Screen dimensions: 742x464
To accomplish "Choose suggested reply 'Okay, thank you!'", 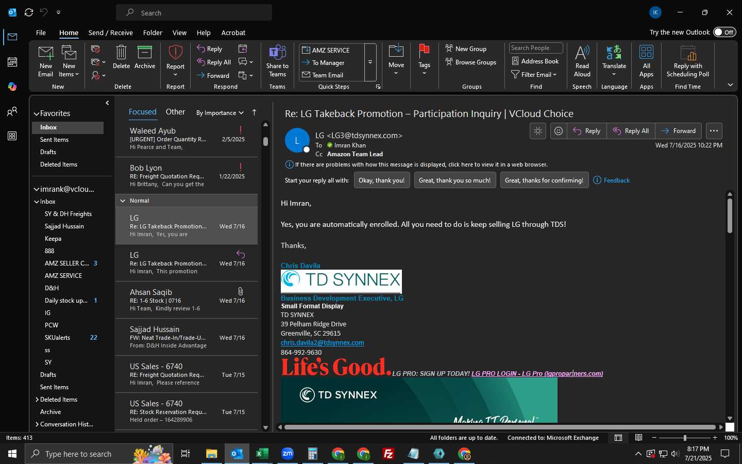I will tap(382, 180).
